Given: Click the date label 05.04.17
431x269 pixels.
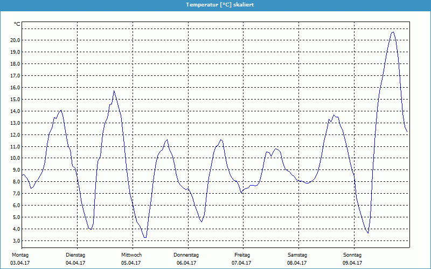Looking at the screenshot, I should pos(131,263).
